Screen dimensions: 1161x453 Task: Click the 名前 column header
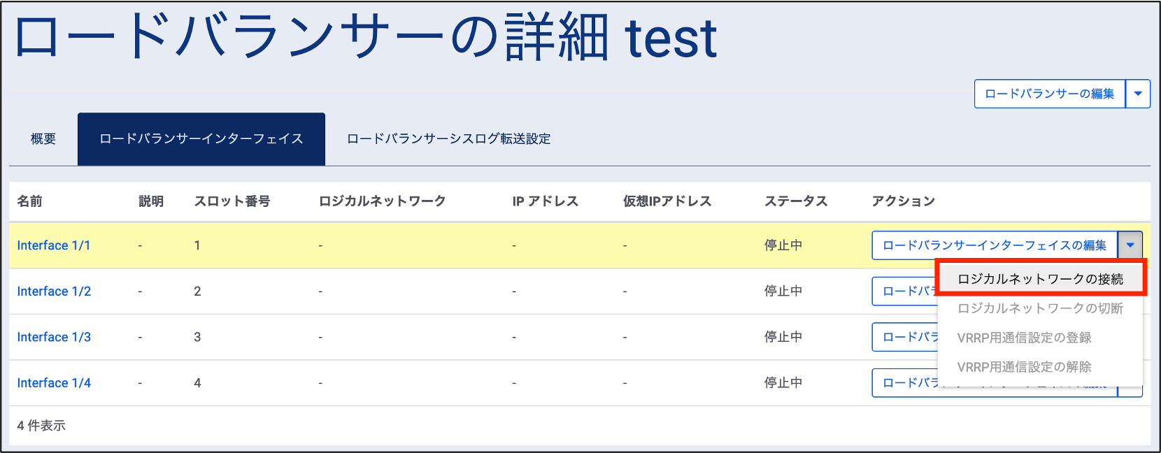coord(29,201)
